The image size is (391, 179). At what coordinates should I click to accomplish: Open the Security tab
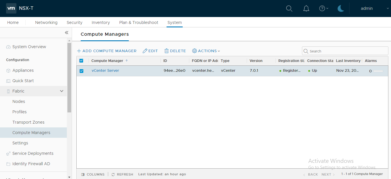74,22
